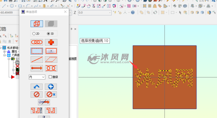
Task: Click the blue plus end-chain button
Action: point(51,87)
